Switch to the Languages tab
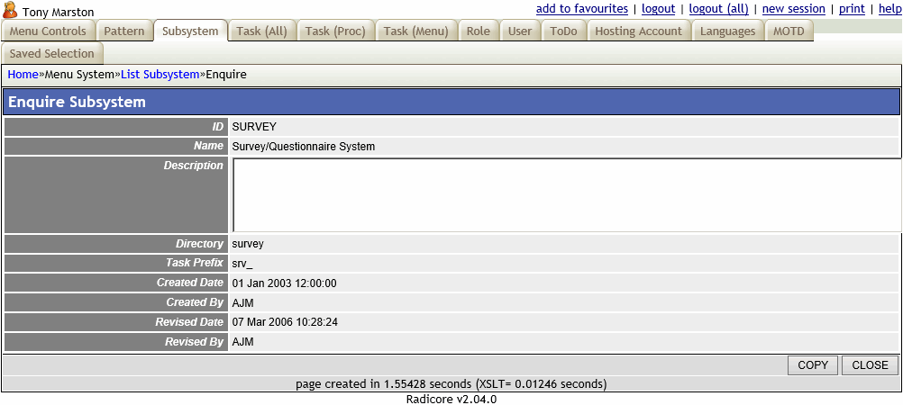903x405 pixels. coord(727,31)
